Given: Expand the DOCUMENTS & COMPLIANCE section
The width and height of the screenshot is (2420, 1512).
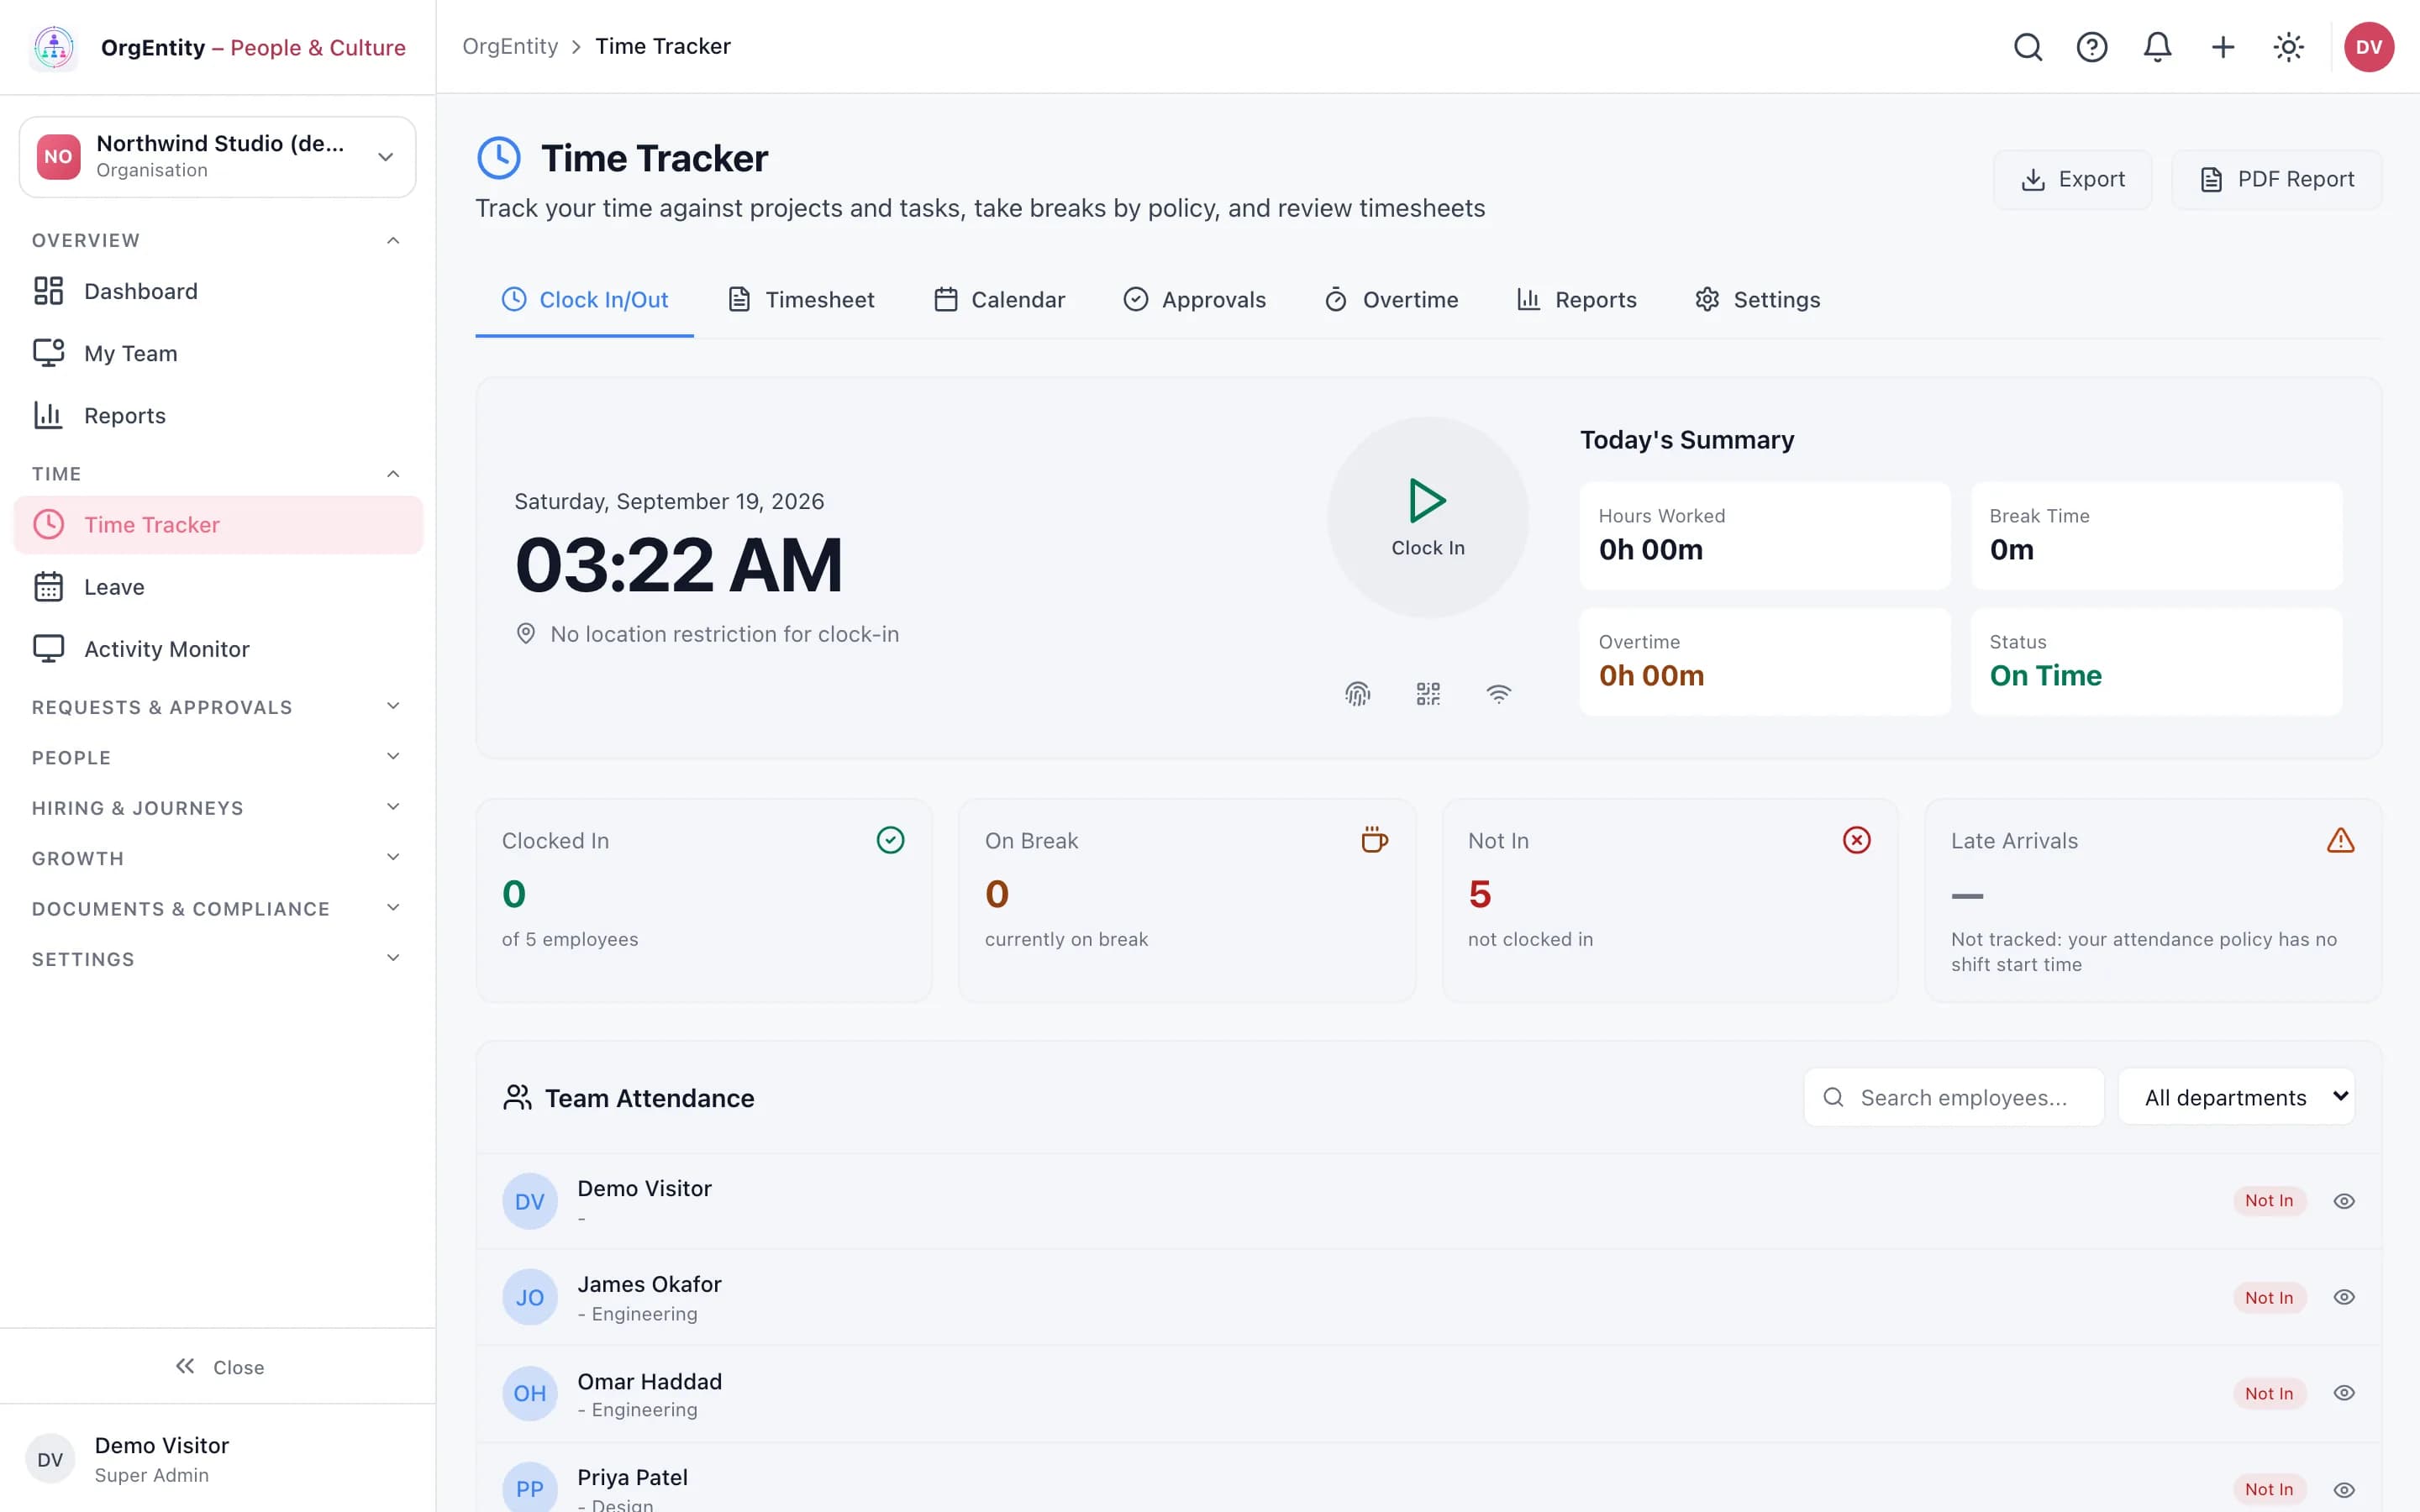Looking at the screenshot, I should (x=217, y=909).
